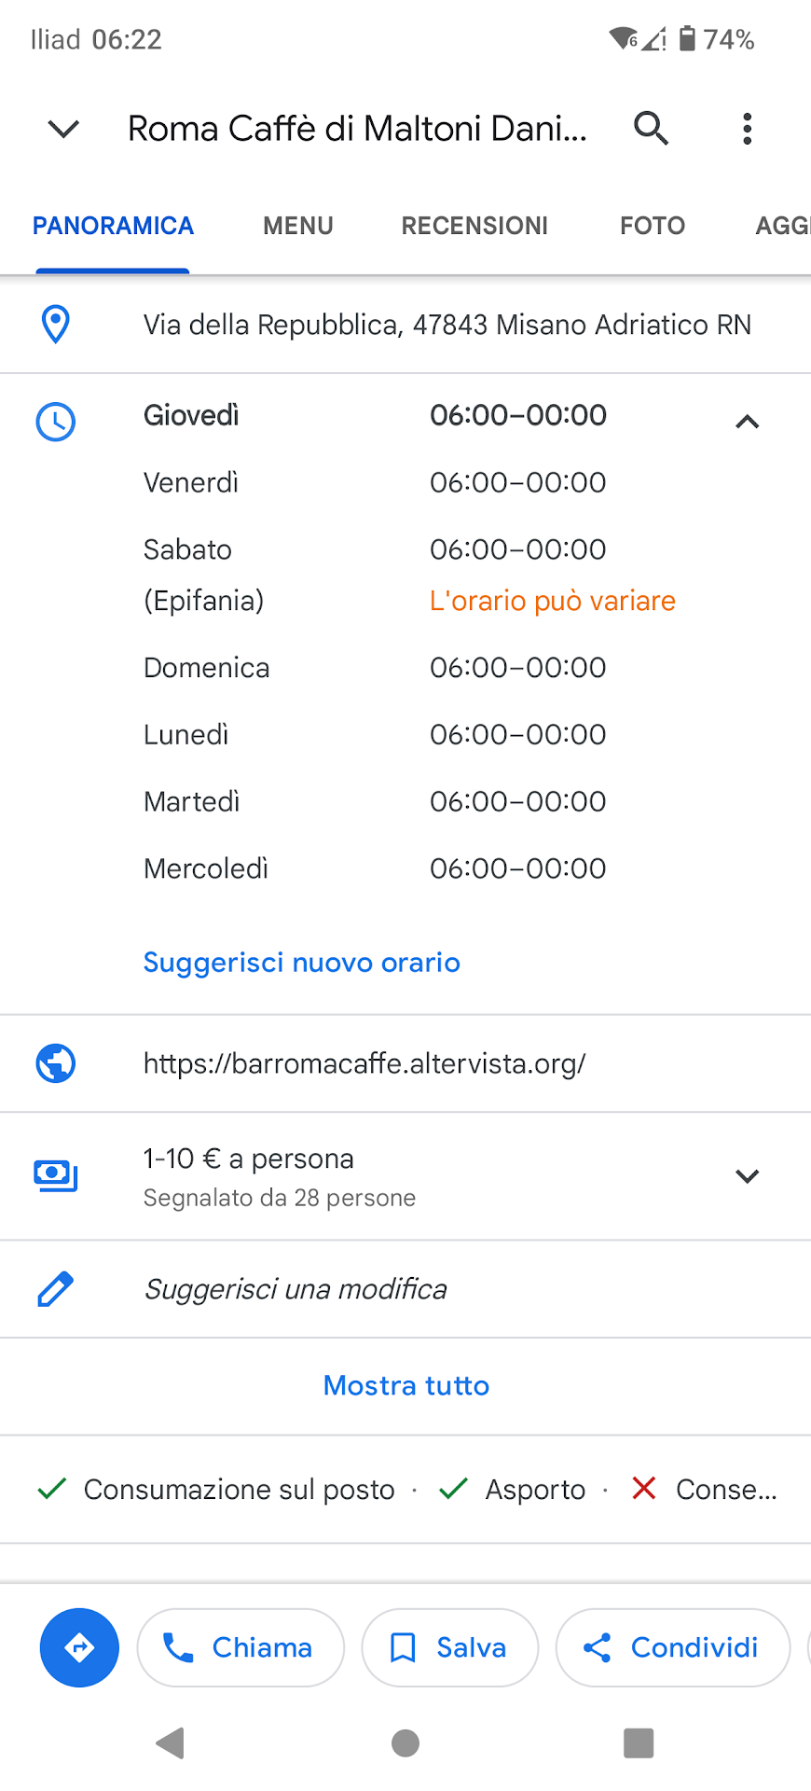Open the three-dot overflow menu
This screenshot has height=1791, width=811.
747,129
